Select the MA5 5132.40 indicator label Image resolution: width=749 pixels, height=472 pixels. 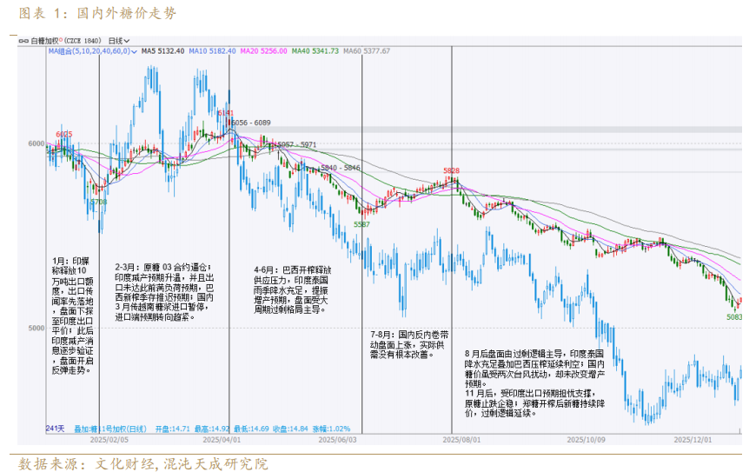click(163, 51)
